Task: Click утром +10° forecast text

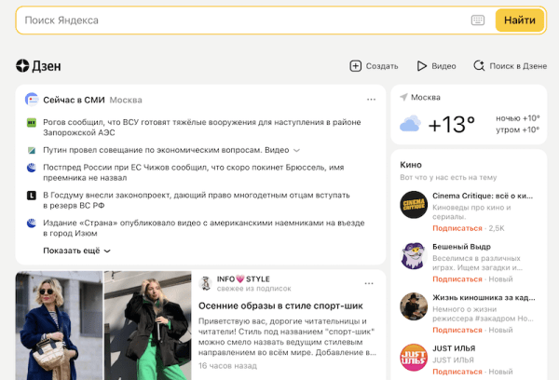Action: tap(518, 129)
